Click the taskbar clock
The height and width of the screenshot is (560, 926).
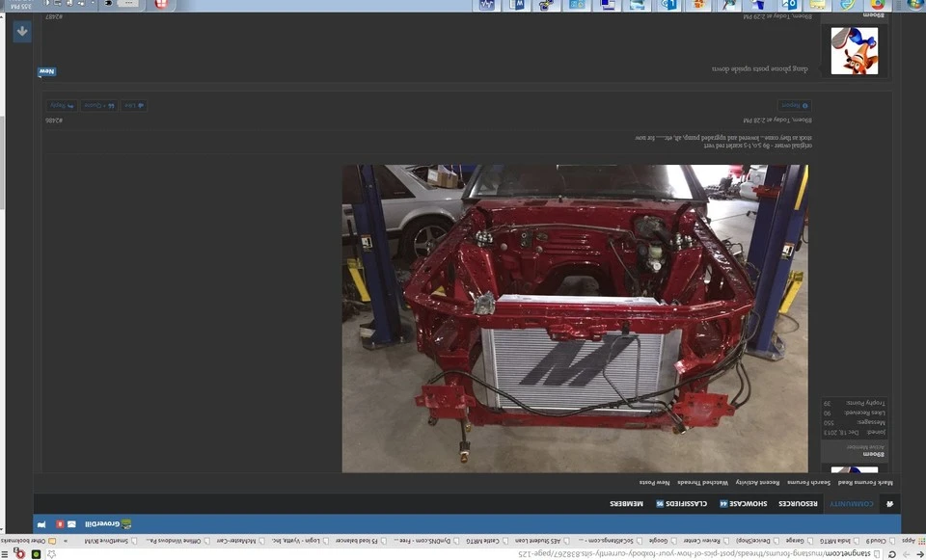click(x=20, y=6)
